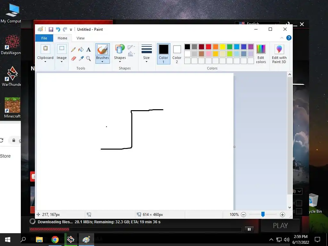The image size is (328, 246).
Task: Open Edit with Paint 3D
Action: click(x=279, y=54)
